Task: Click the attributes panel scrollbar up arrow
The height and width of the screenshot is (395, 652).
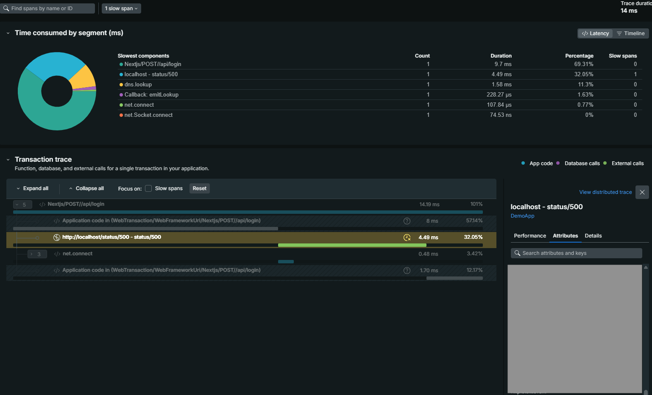Action: pyautogui.click(x=646, y=267)
